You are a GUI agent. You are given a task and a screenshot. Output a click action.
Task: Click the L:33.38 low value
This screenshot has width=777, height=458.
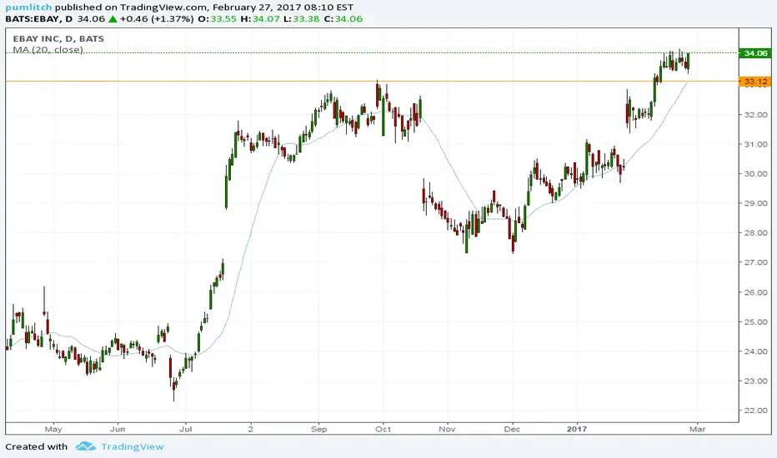point(301,19)
